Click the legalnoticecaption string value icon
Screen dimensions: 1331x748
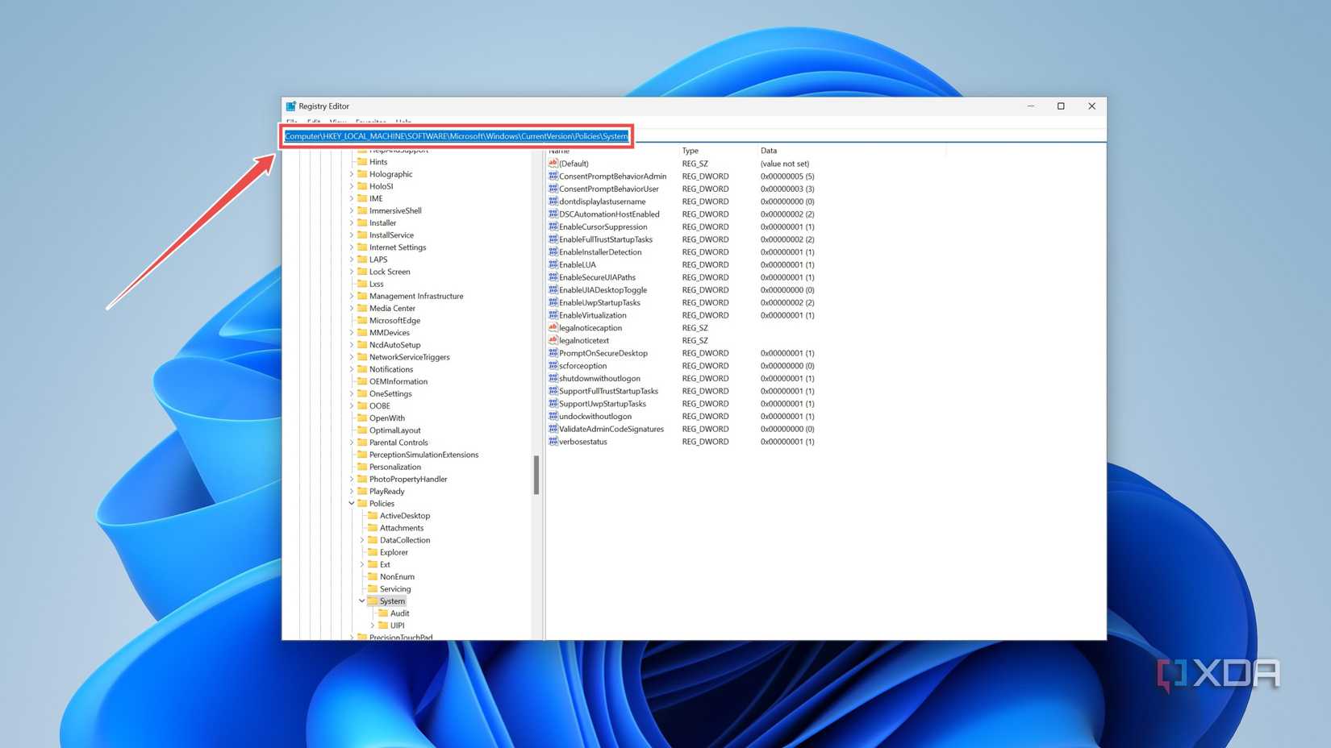pyautogui.click(x=553, y=328)
